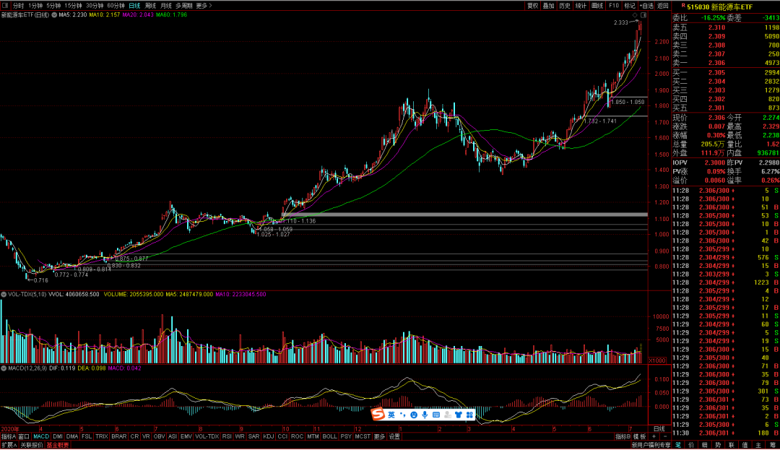Select BRAR indicator tab
This screenshot has height=450, width=780.
click(119, 436)
